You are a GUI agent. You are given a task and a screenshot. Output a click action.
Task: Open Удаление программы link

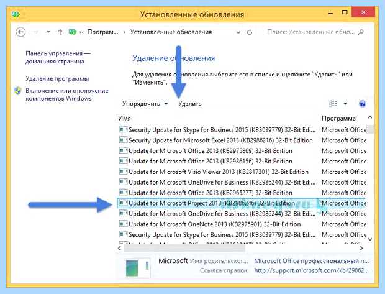pos(57,79)
